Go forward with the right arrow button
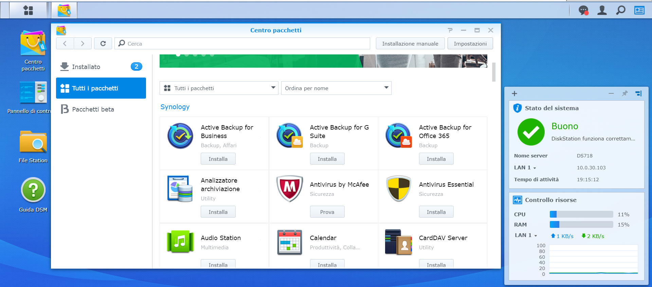This screenshot has height=287, width=652. pyautogui.click(x=83, y=44)
